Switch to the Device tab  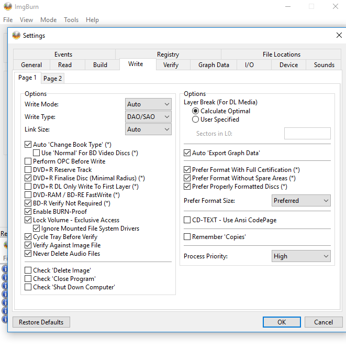point(288,65)
